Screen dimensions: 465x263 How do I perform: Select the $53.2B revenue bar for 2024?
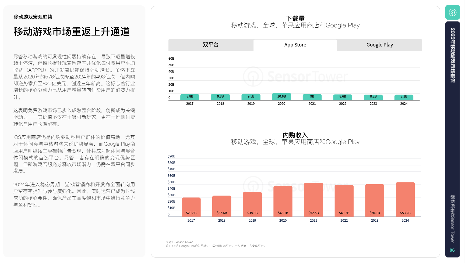pyautogui.click(x=405, y=199)
